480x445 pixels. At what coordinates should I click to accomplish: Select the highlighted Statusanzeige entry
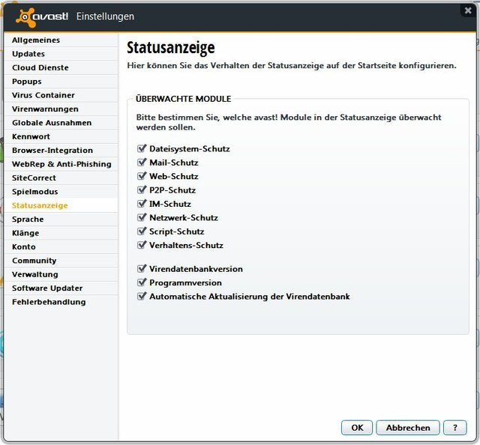61,205
